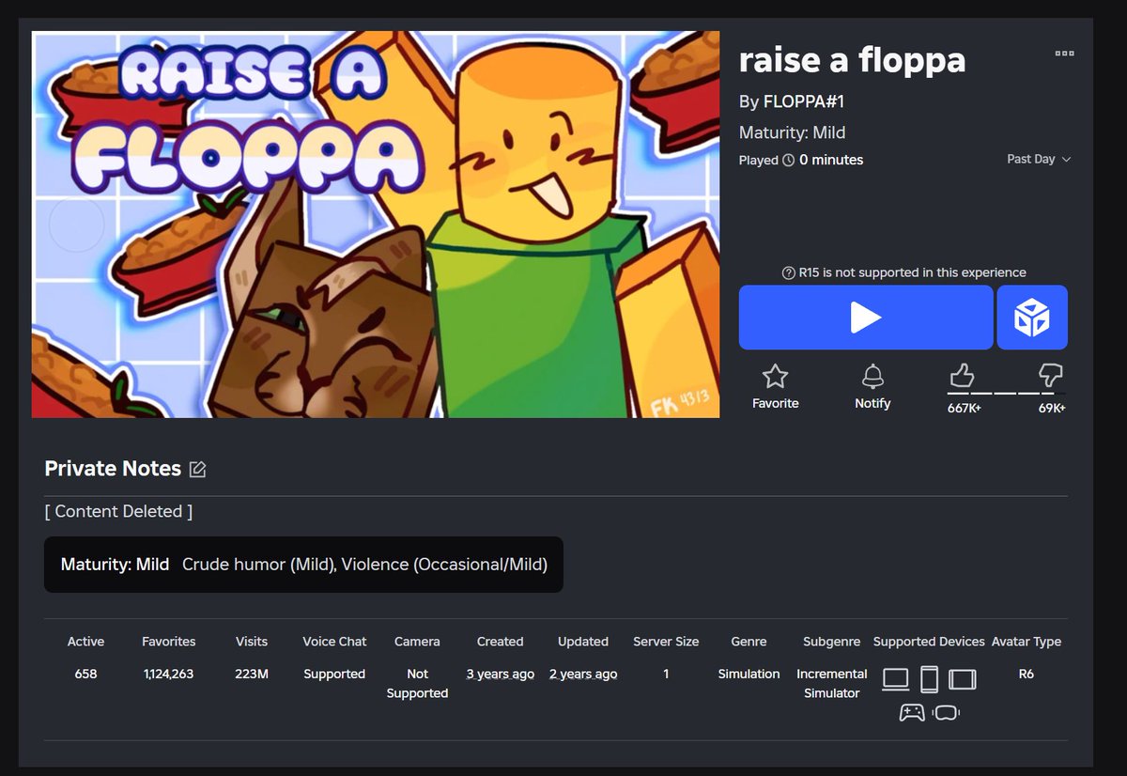Expand the question mark tooltip about R15 support
The width and height of the screenshot is (1127, 776).
coord(787,272)
